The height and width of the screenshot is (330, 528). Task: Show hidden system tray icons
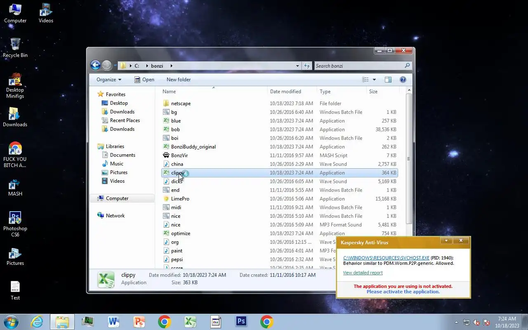tap(456, 322)
